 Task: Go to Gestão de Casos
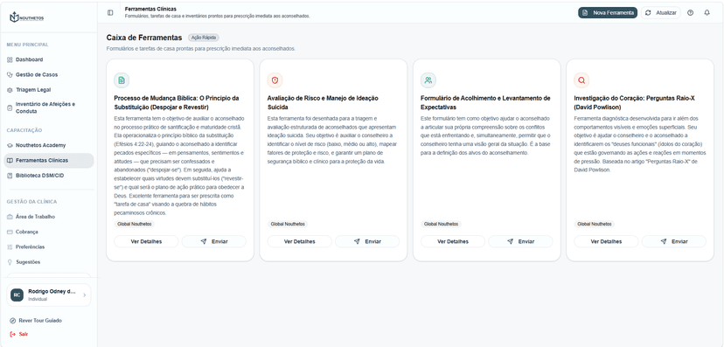(x=50, y=74)
